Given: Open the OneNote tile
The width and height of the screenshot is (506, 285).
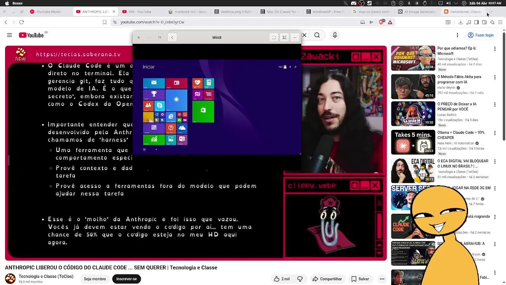Looking at the screenshot, I should point(182,139).
